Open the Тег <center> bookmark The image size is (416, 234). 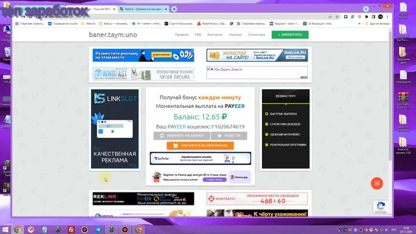coord(146,23)
